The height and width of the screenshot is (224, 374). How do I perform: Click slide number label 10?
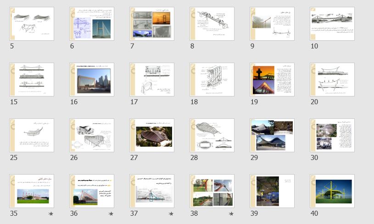[x=314, y=46]
